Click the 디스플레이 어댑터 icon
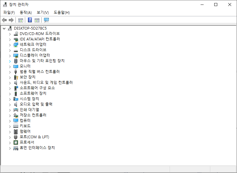 pos(16,56)
